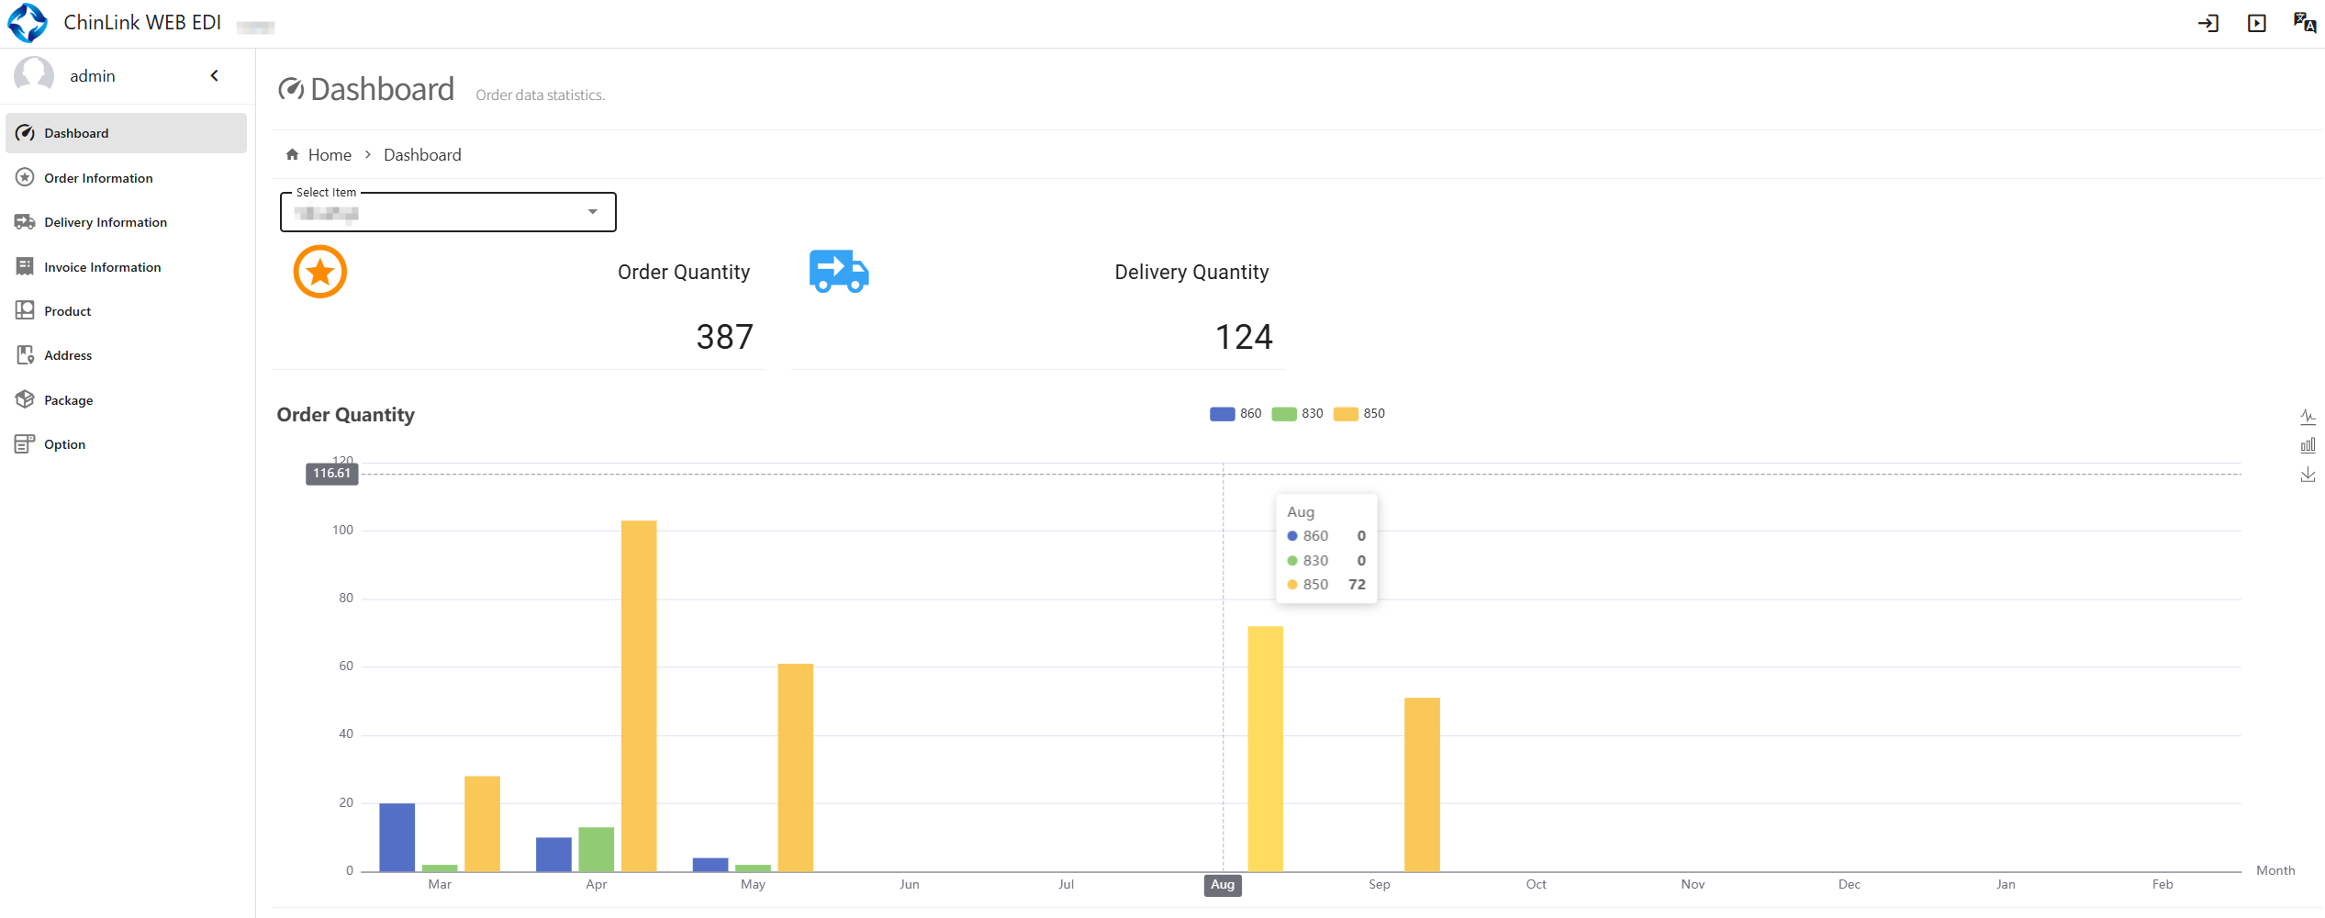Click the home icon in breadcrumb
The image size is (2325, 918).
click(293, 155)
